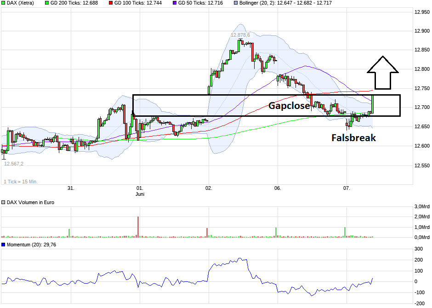Click the 12.900 price axis value
432x308 pixels.
pyautogui.click(x=422, y=31)
